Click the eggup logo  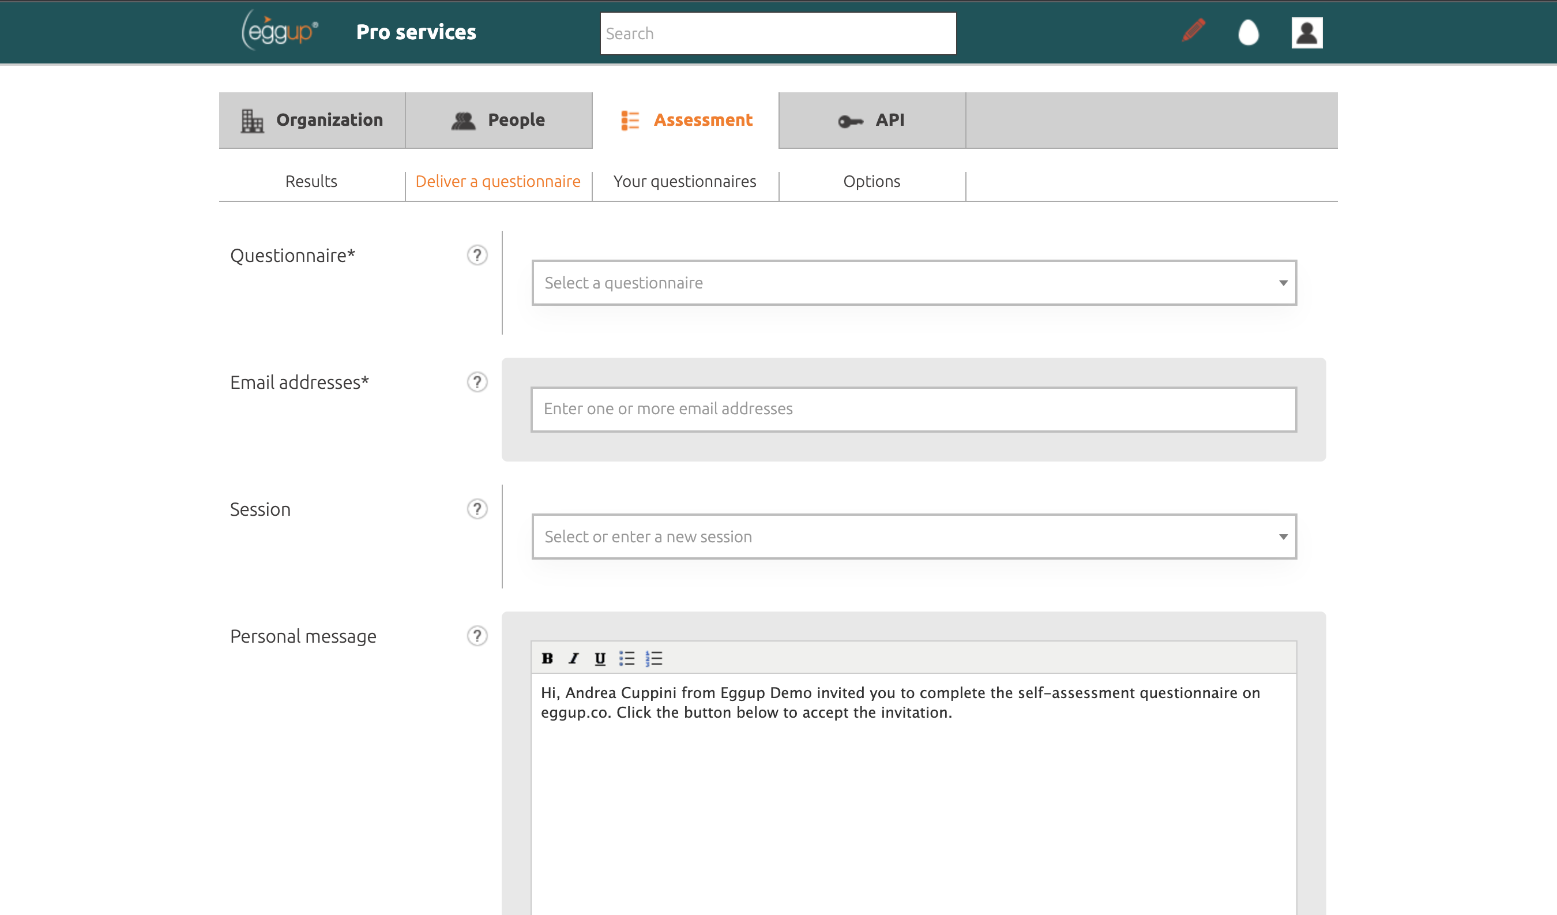coord(280,31)
